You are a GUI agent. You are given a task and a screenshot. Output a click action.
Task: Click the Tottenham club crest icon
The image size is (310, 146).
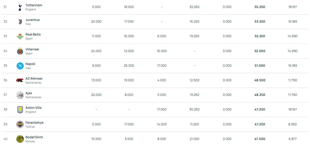coord(20,7)
